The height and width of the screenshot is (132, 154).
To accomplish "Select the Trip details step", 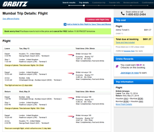I will [x=84, y=3].
